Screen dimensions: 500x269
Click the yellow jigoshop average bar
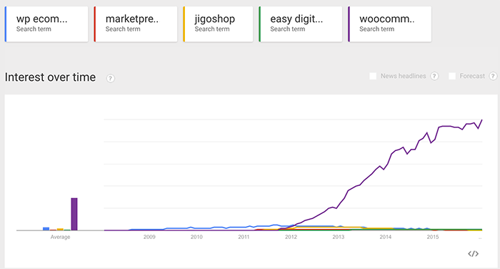pyautogui.click(x=60, y=230)
